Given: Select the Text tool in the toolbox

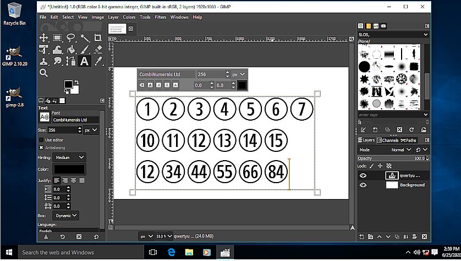Looking at the screenshot, I should tap(84, 61).
